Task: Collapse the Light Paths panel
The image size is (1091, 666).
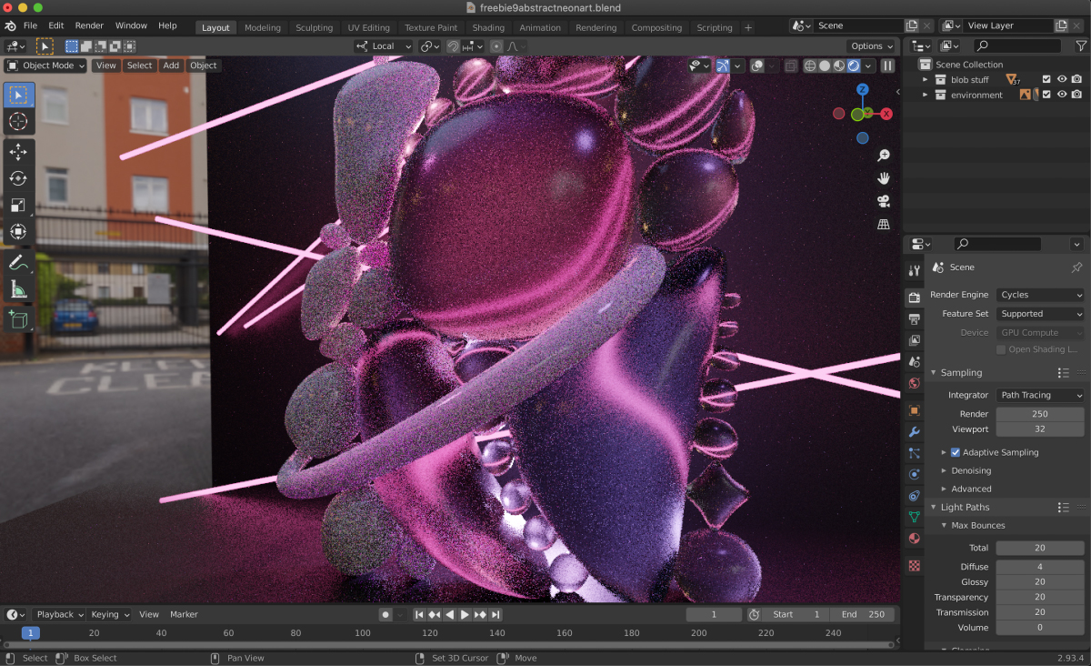Action: (x=933, y=507)
